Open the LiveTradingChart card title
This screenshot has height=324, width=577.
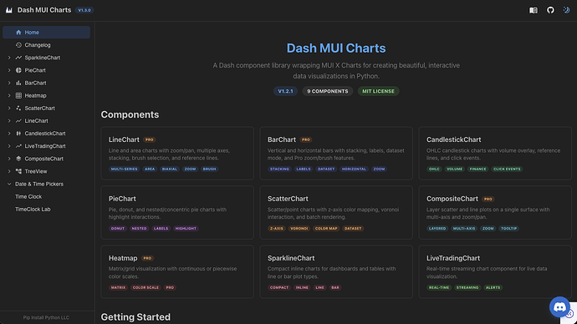(x=453, y=258)
